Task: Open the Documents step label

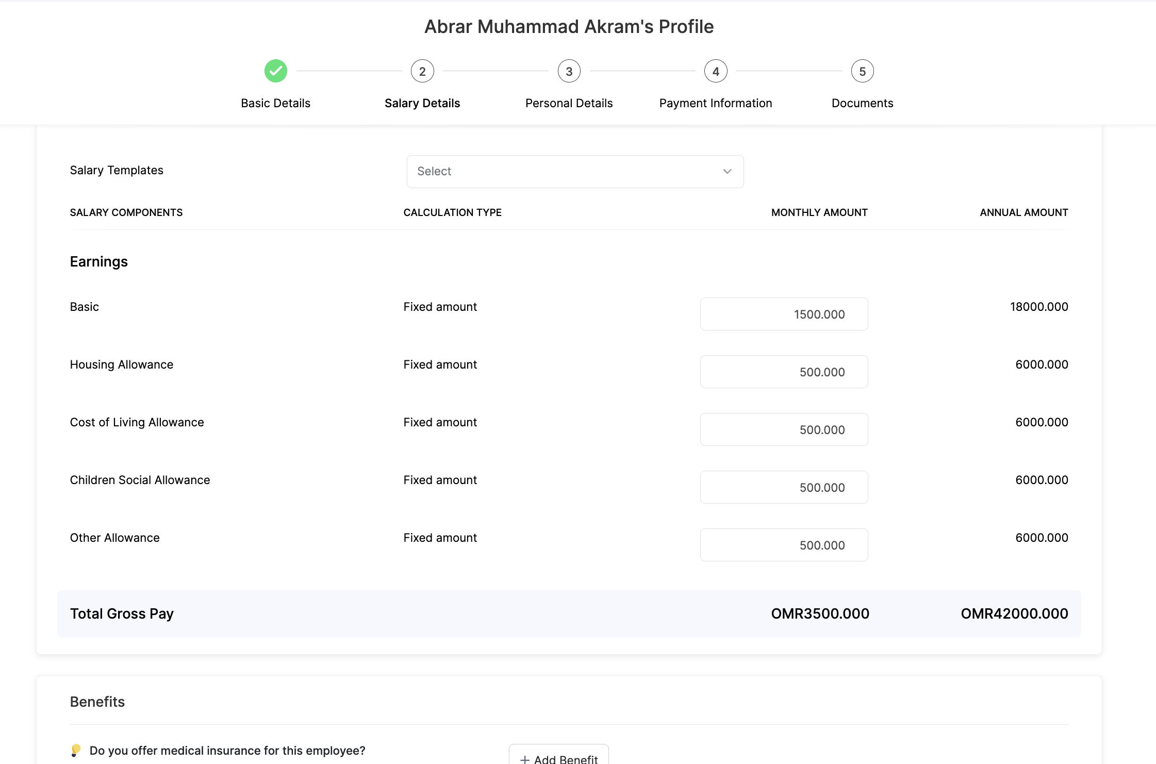Action: (862, 103)
